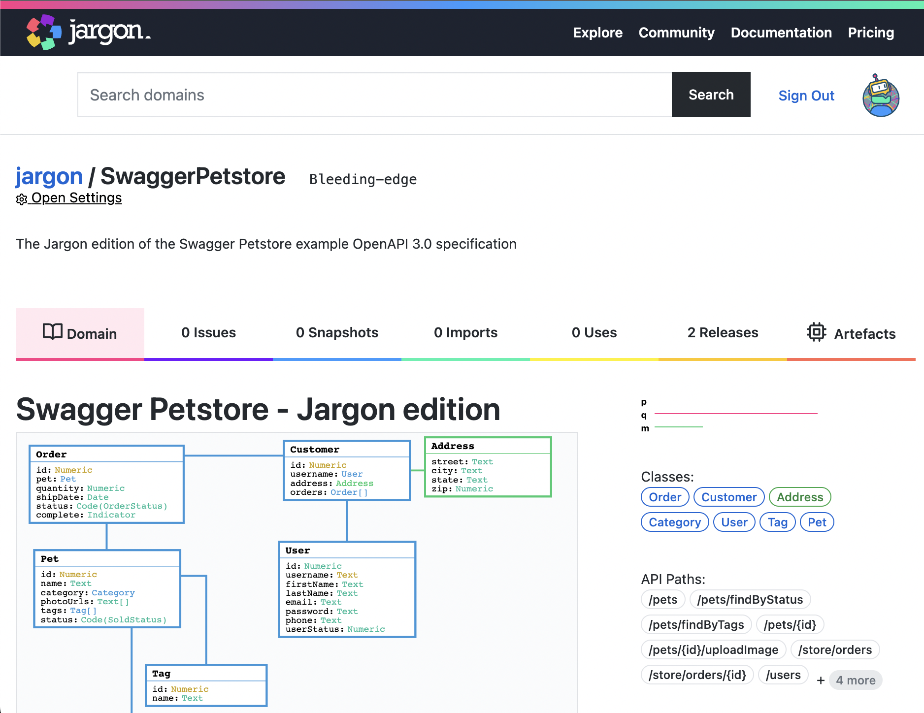This screenshot has width=924, height=713.
Task: Click the Customer class box header in diagram
Action: [x=347, y=449]
